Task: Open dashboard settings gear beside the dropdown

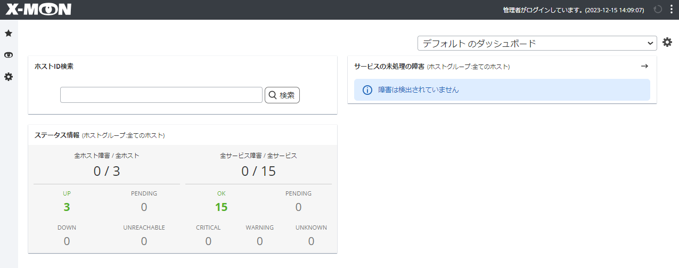Action: 667,43
